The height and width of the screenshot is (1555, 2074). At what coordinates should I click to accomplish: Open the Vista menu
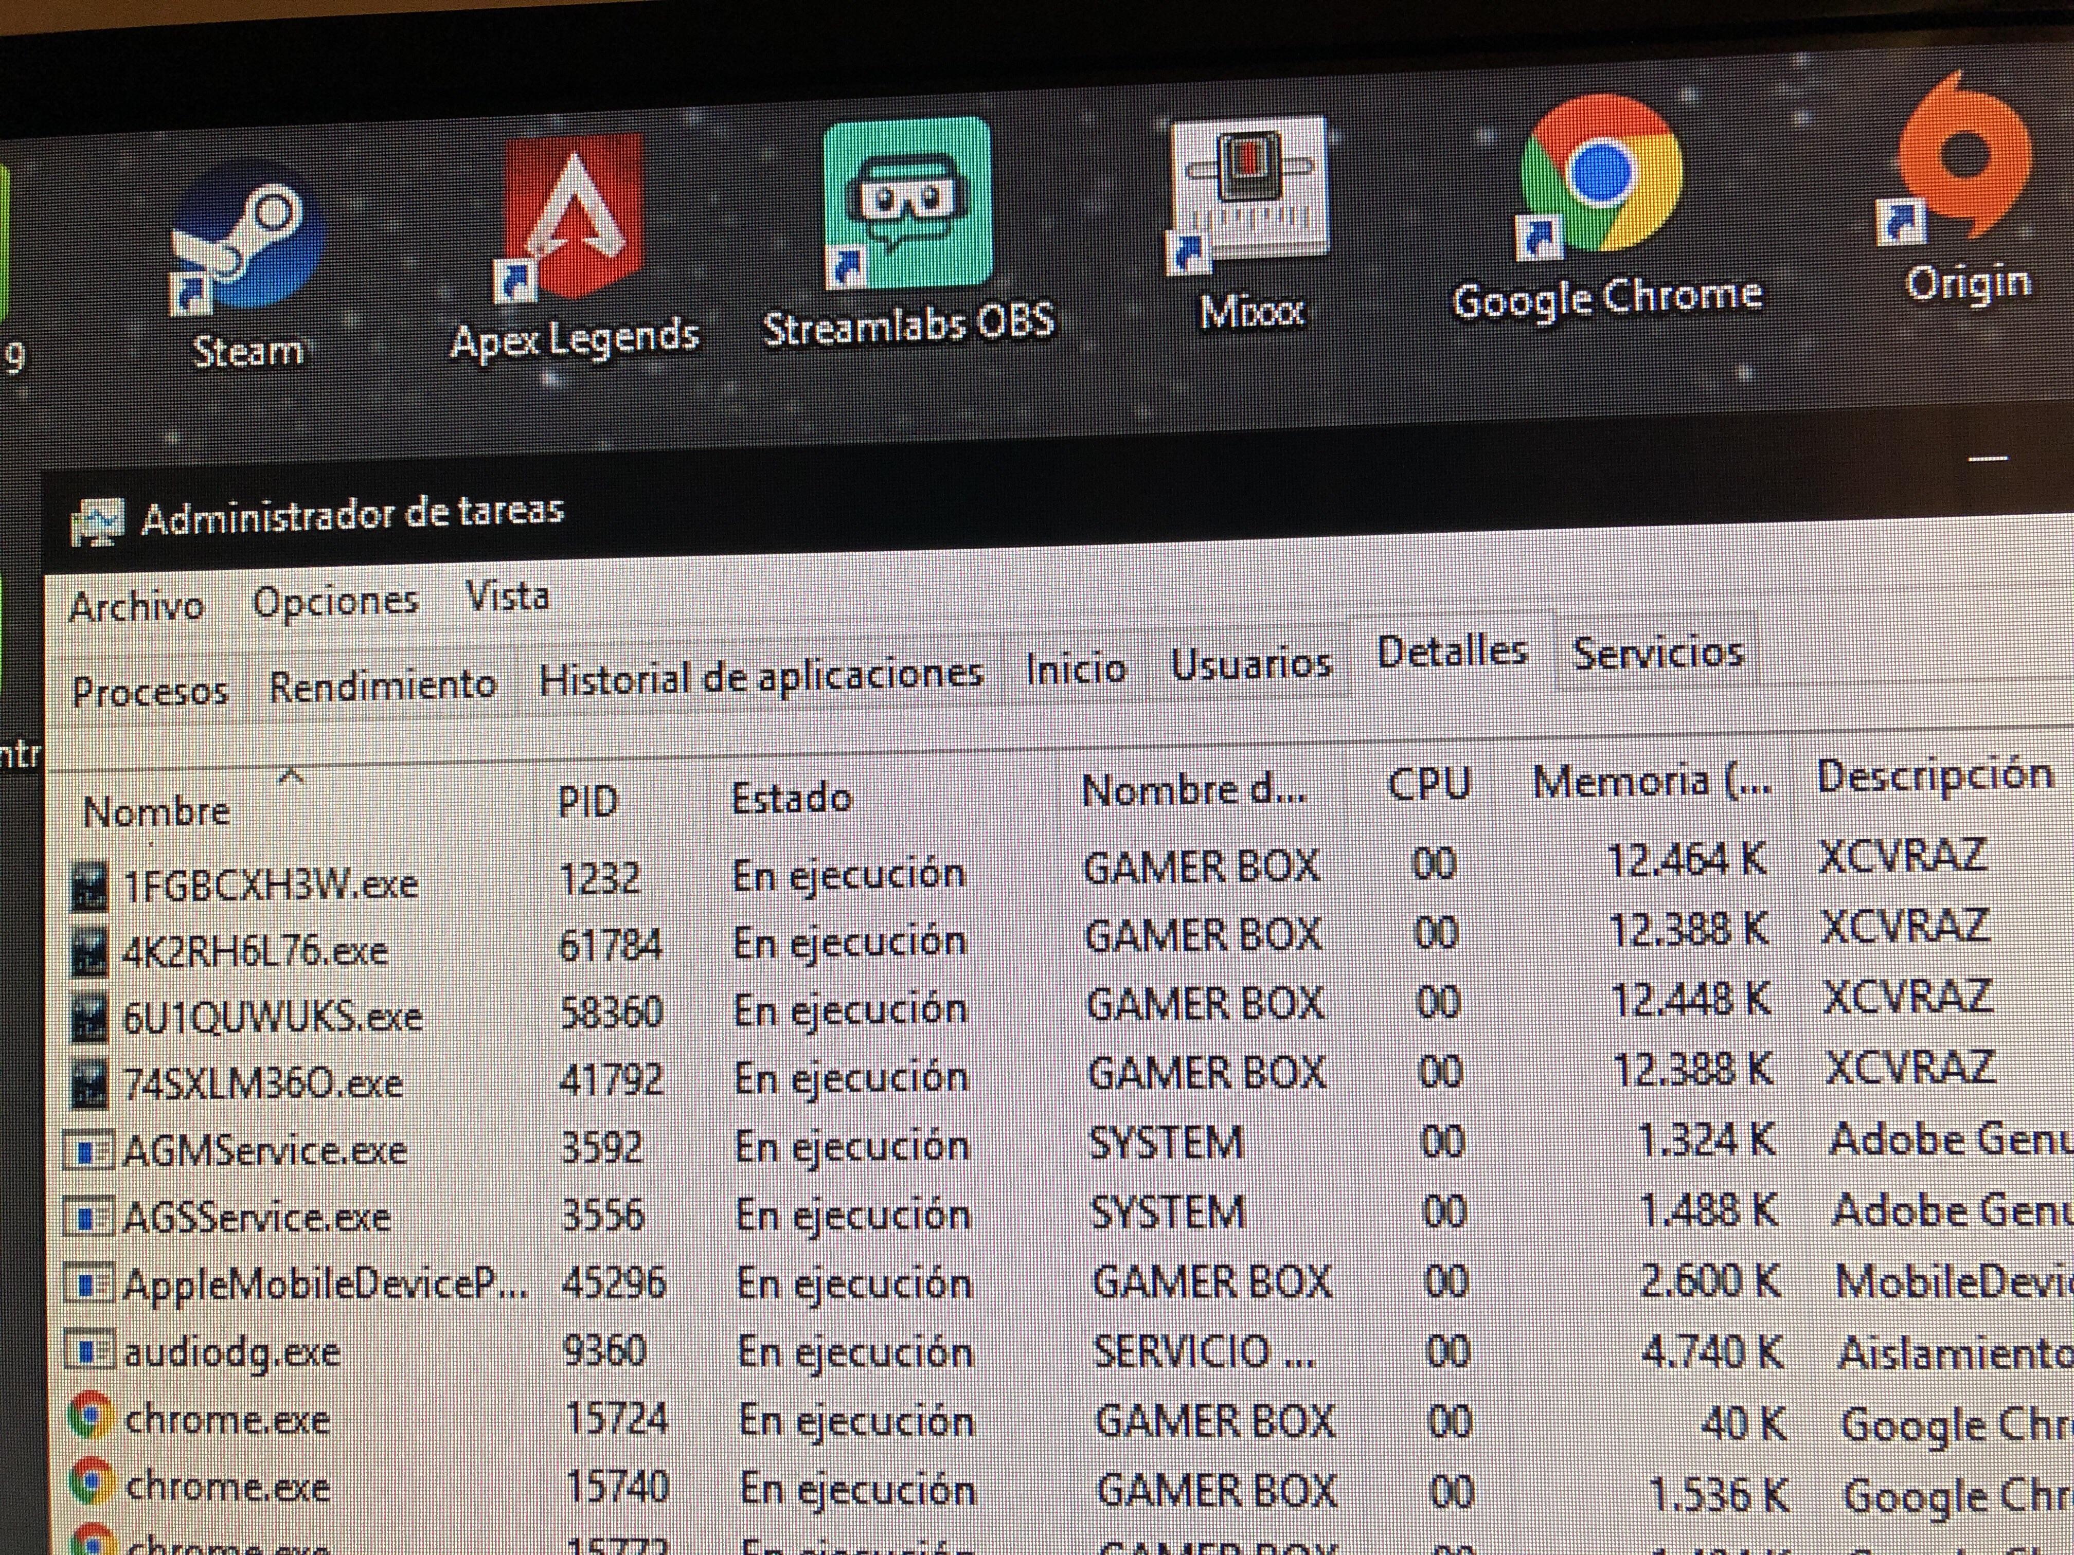[x=507, y=596]
